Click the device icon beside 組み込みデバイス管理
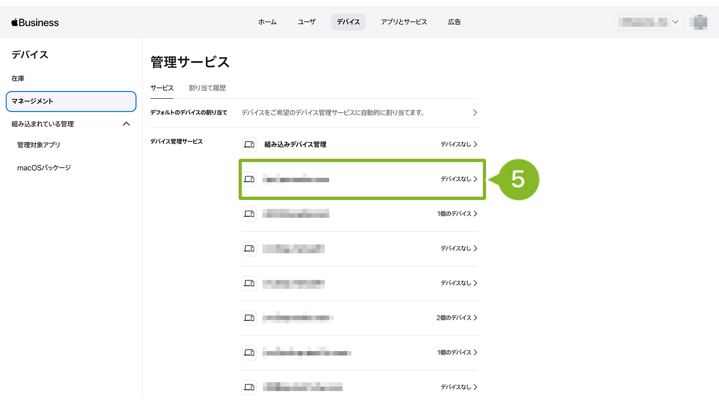719x404 pixels. click(249, 144)
